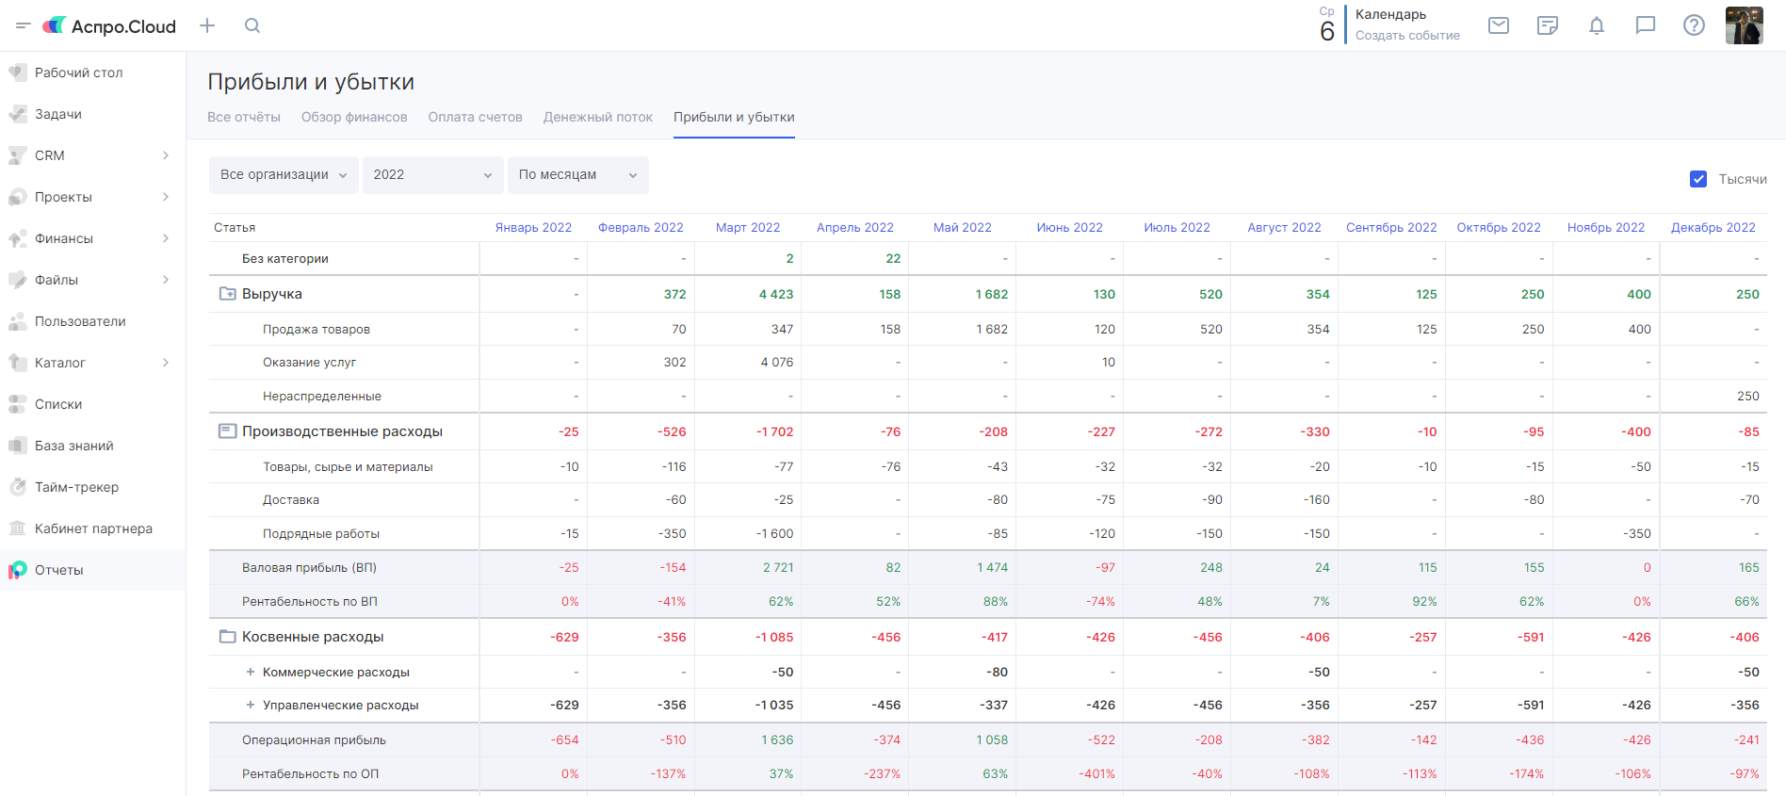
Task: Open the notifications bell icon
Action: [1597, 25]
